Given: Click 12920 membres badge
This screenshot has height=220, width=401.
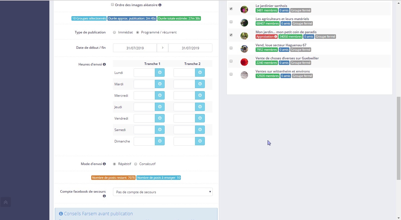Looking at the screenshot, I should [x=268, y=76].
